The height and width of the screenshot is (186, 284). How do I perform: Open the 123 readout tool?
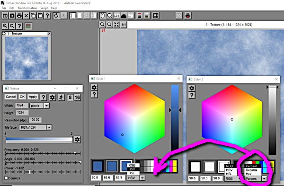tap(116, 16)
